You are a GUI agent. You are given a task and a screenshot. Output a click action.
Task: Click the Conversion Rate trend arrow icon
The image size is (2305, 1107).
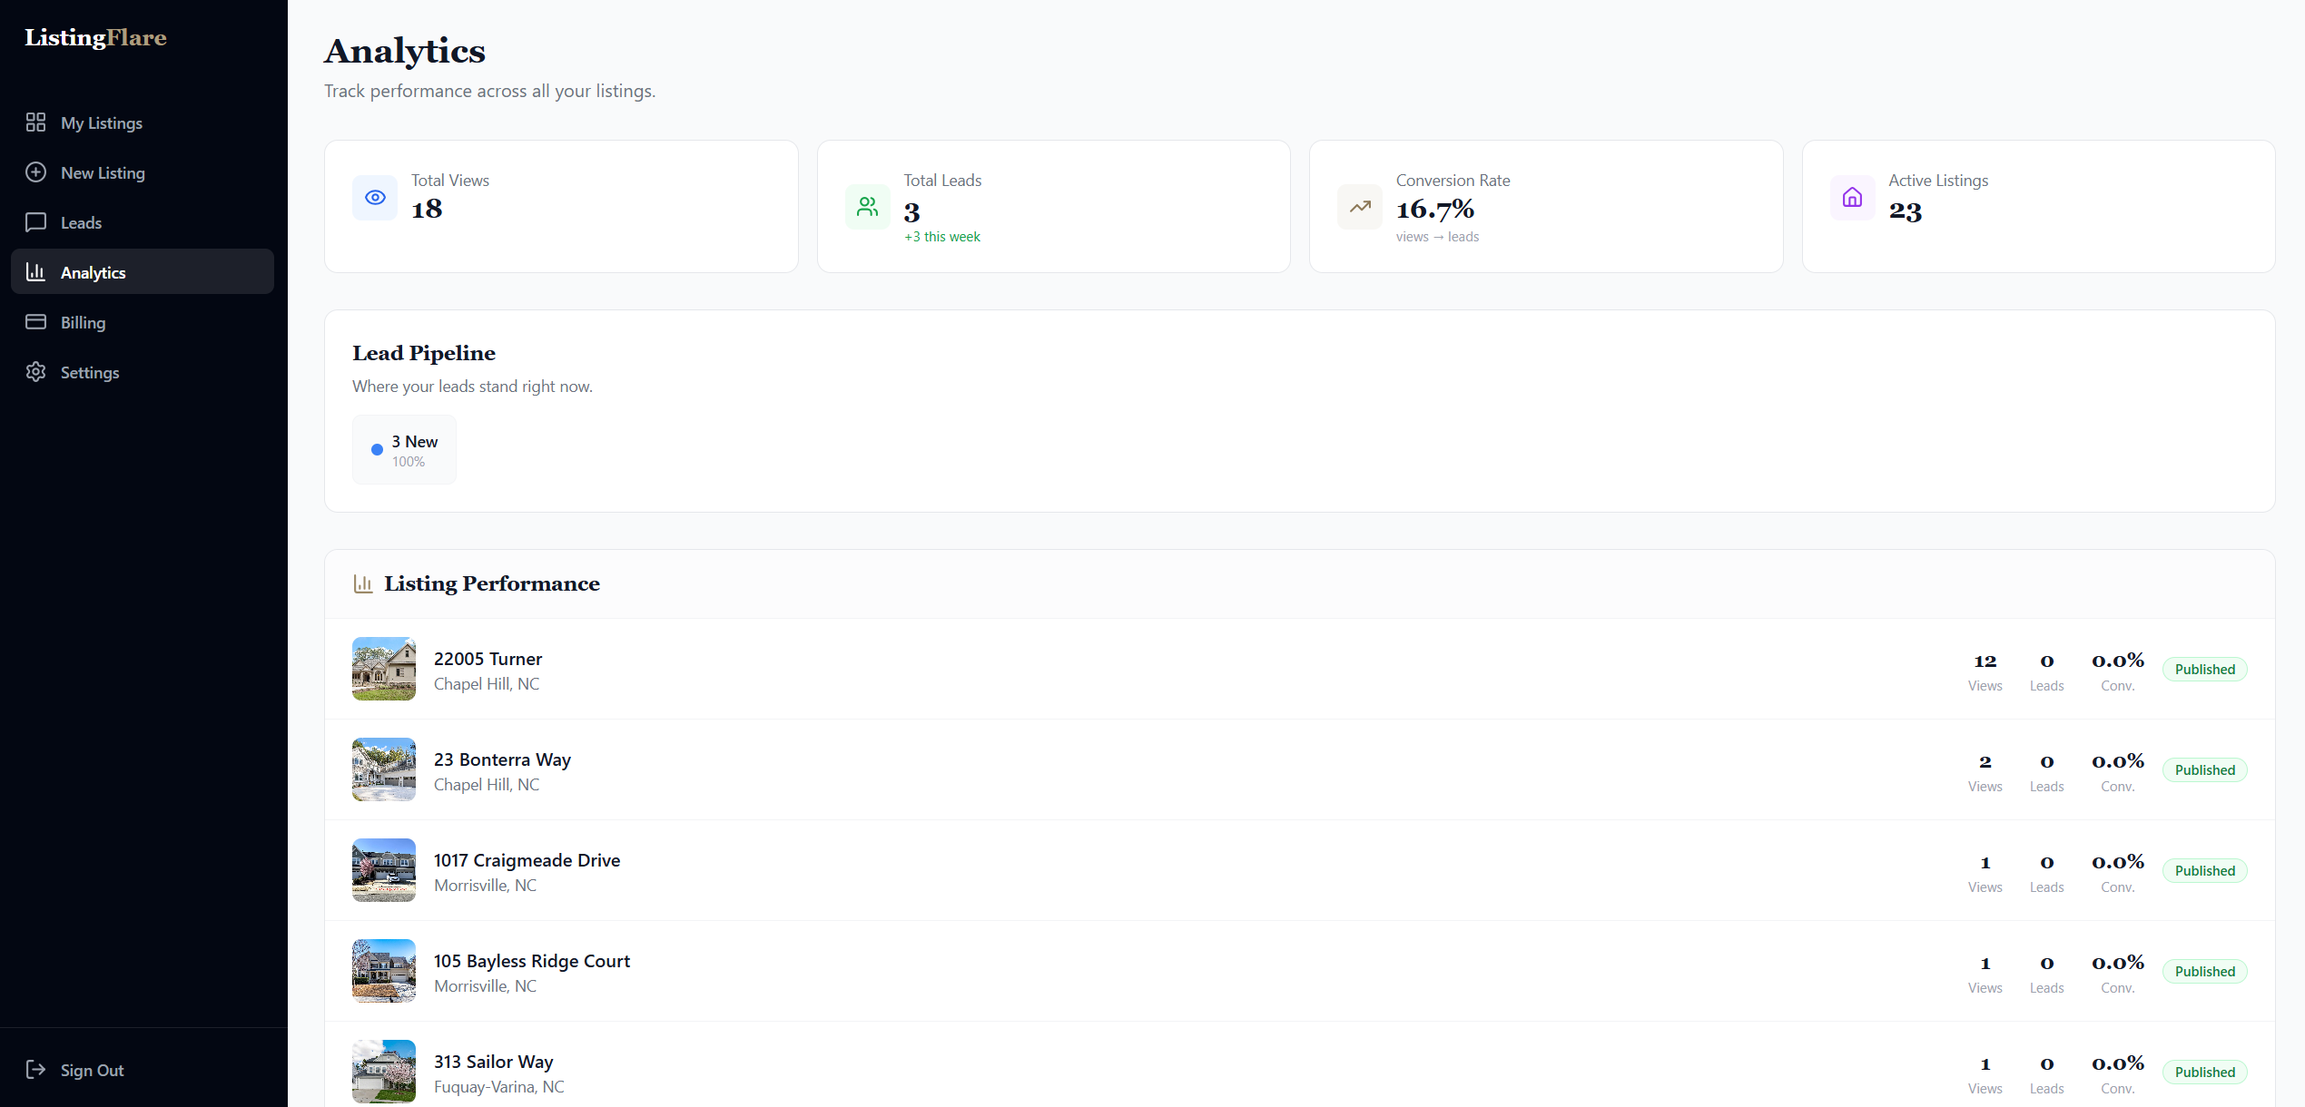pyautogui.click(x=1359, y=206)
